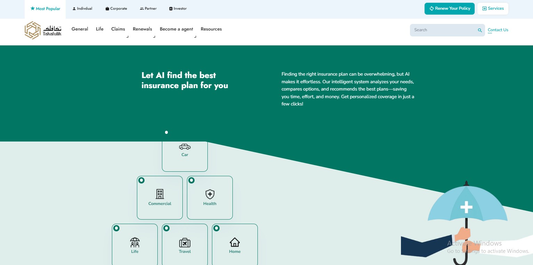
Task: Click the shield icon for Health insurance
Action: [x=210, y=194]
